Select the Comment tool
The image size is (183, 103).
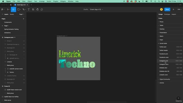pos(42,9)
